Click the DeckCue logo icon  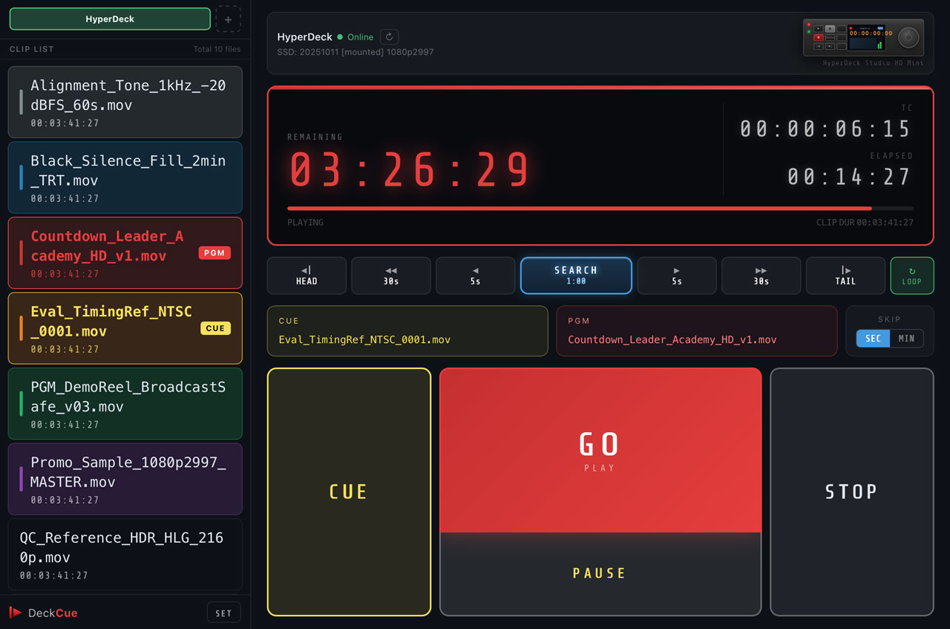click(16, 613)
